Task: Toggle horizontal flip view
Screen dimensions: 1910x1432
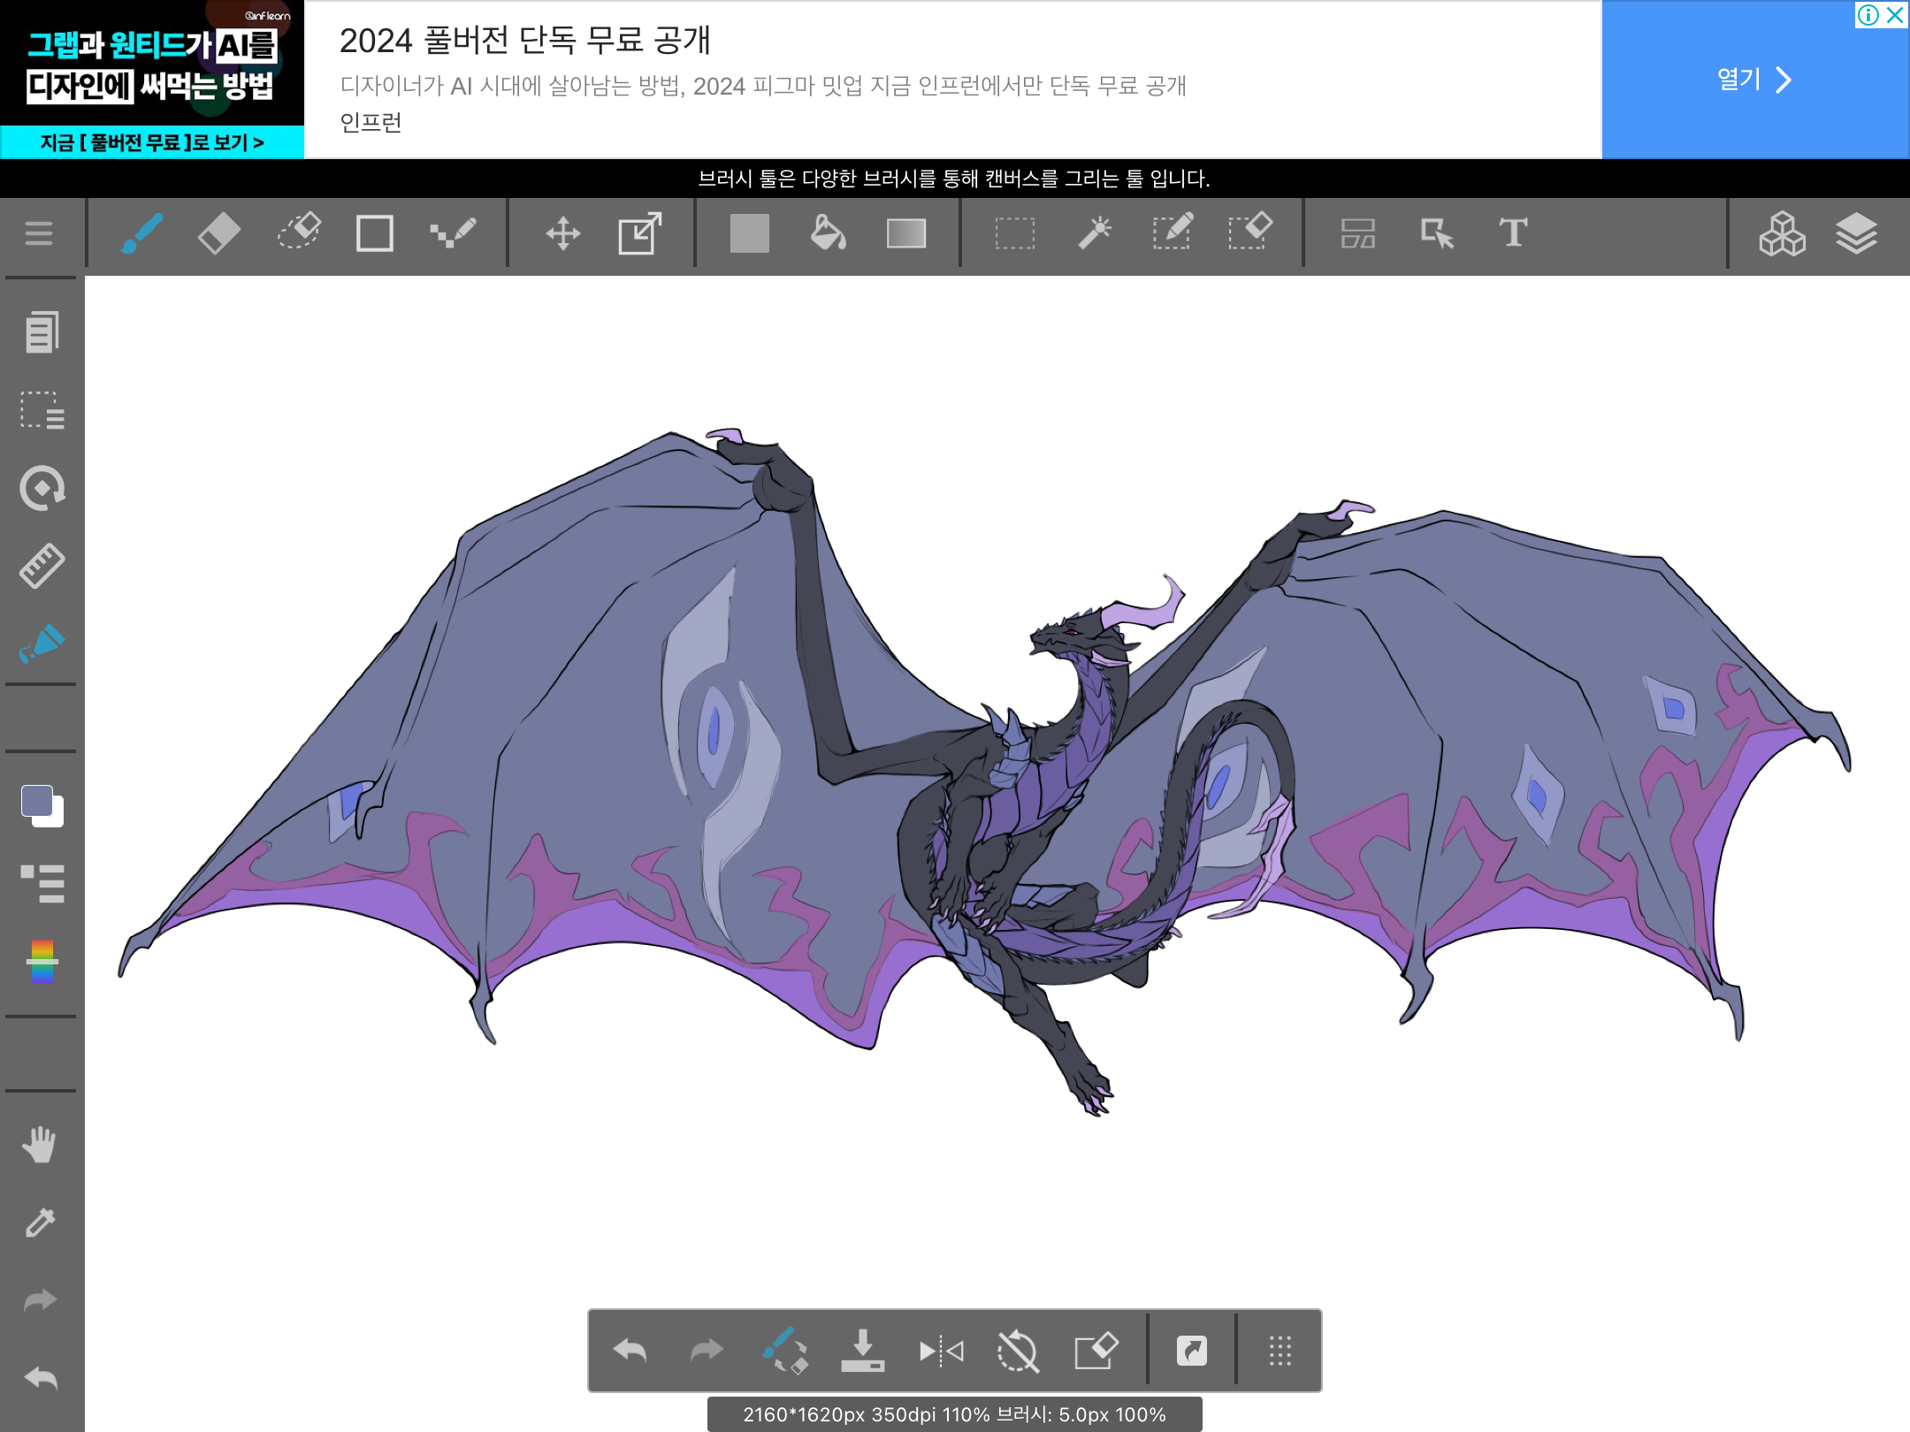Action: coord(941,1351)
